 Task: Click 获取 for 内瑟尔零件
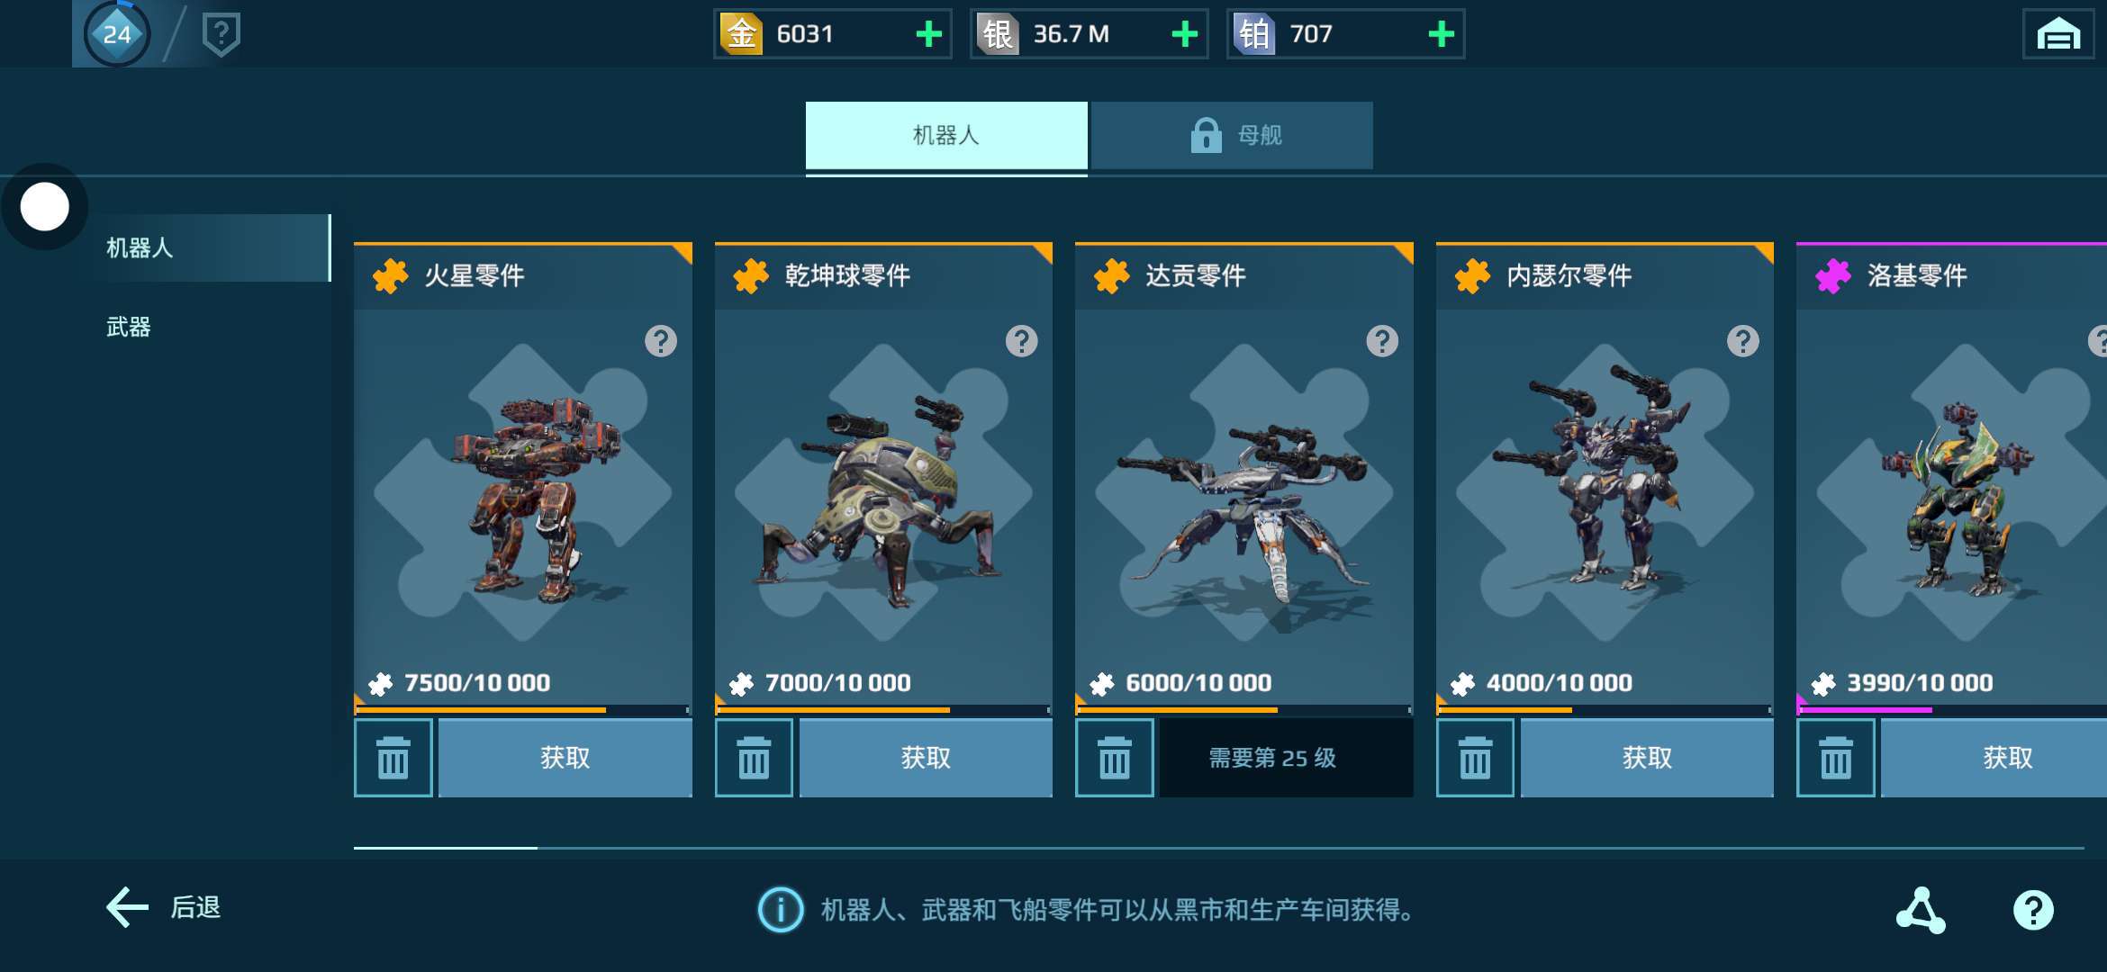[x=1647, y=758]
